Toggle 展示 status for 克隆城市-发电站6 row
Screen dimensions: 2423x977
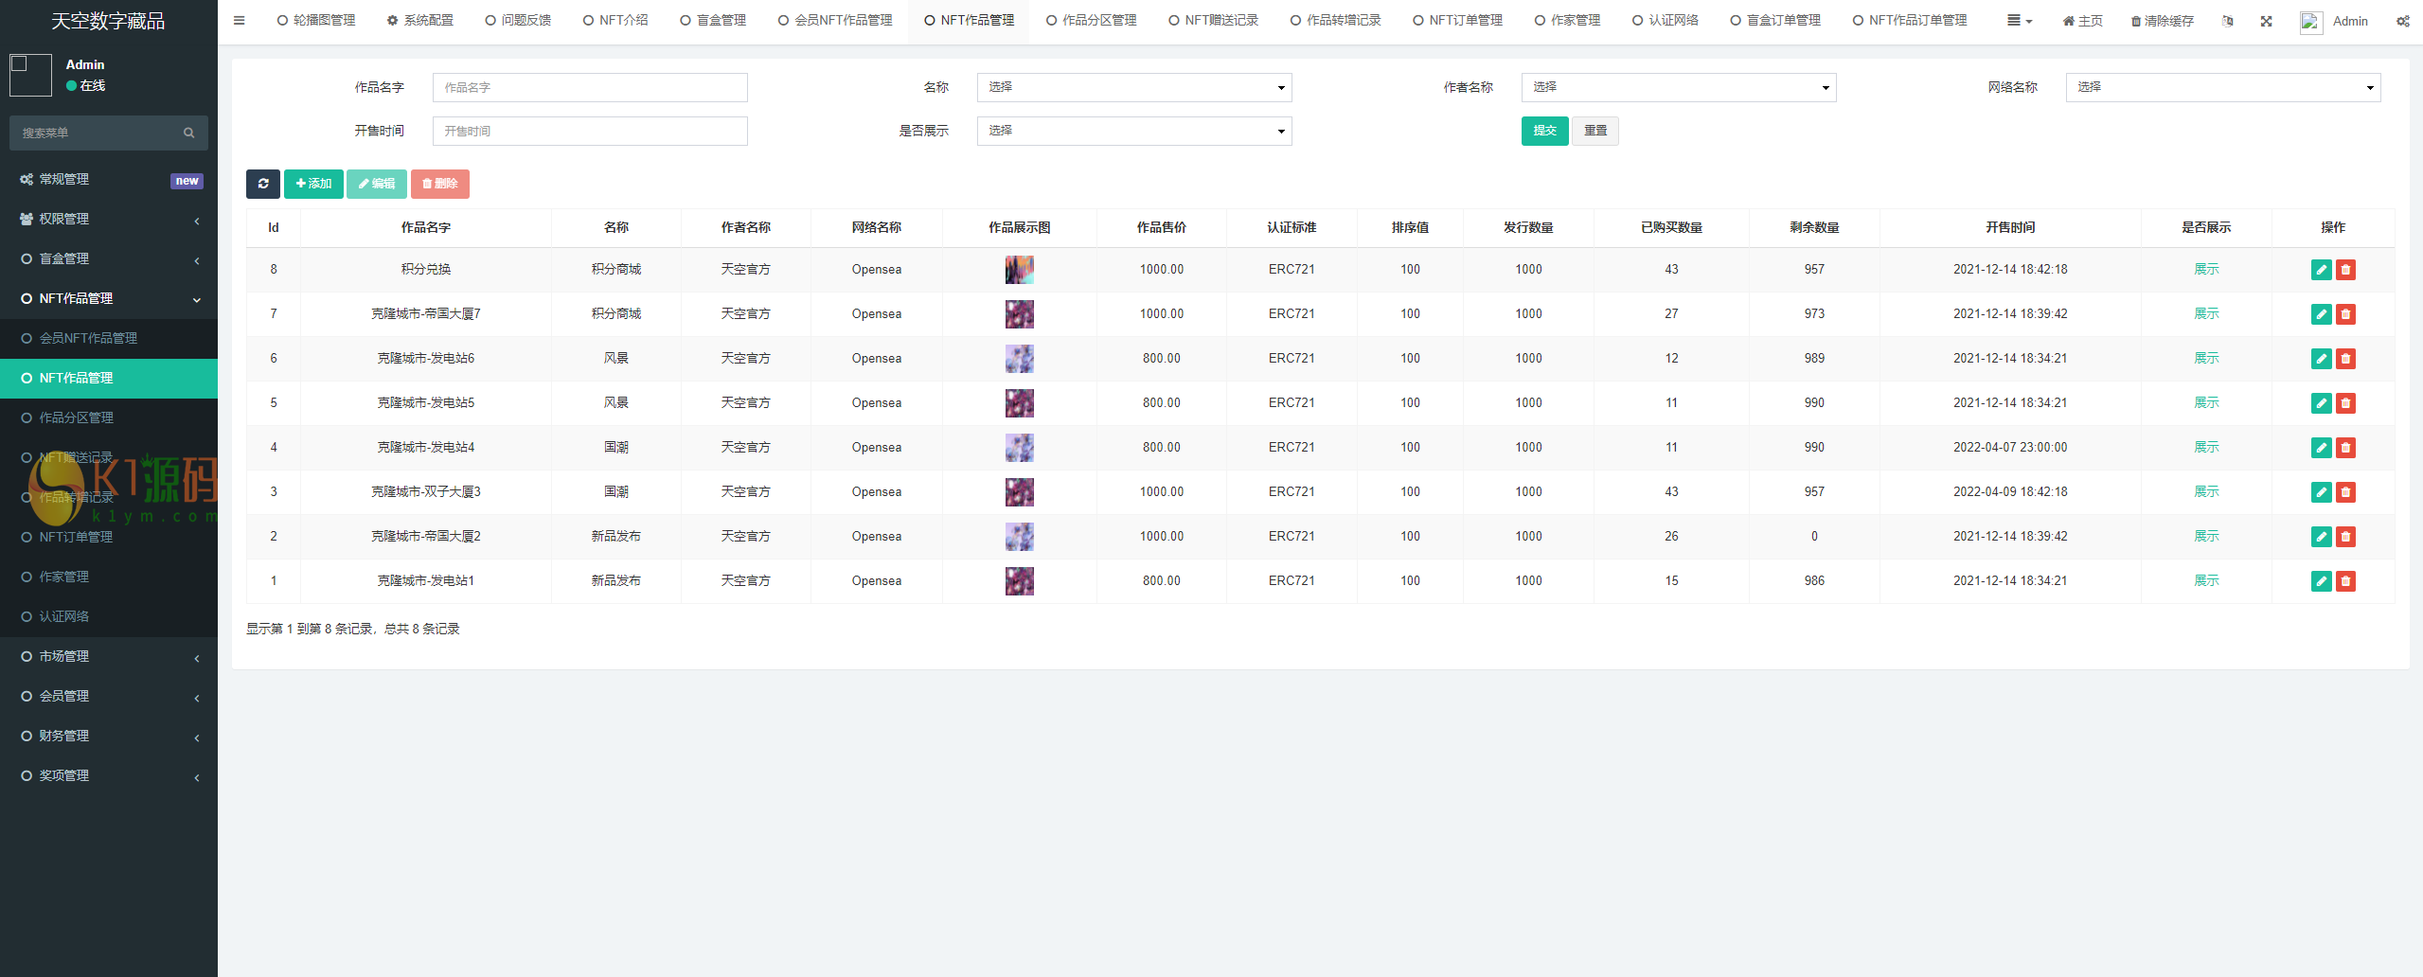click(x=2206, y=358)
